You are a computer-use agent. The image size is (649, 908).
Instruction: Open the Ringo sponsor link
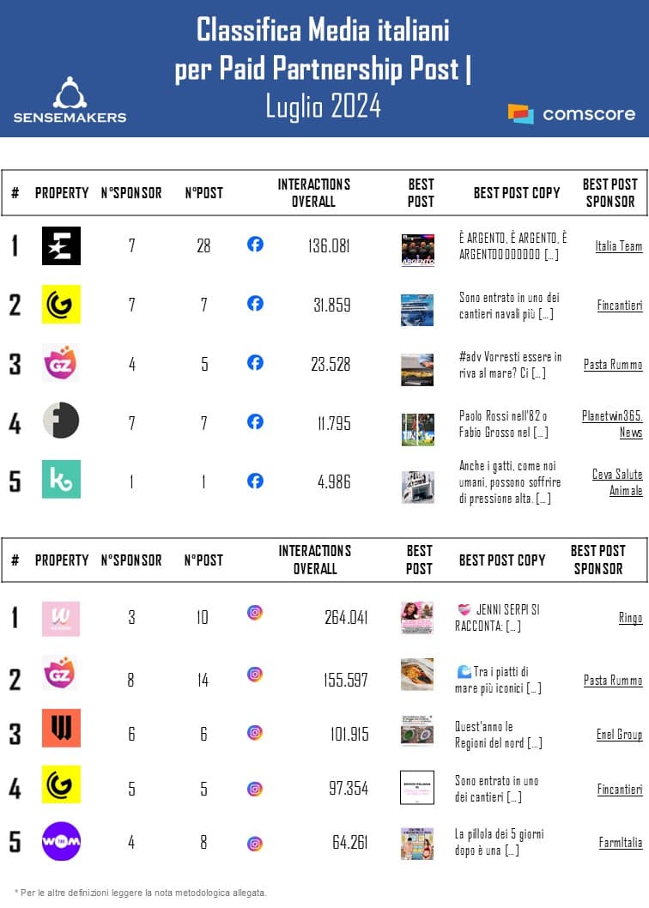(x=629, y=618)
